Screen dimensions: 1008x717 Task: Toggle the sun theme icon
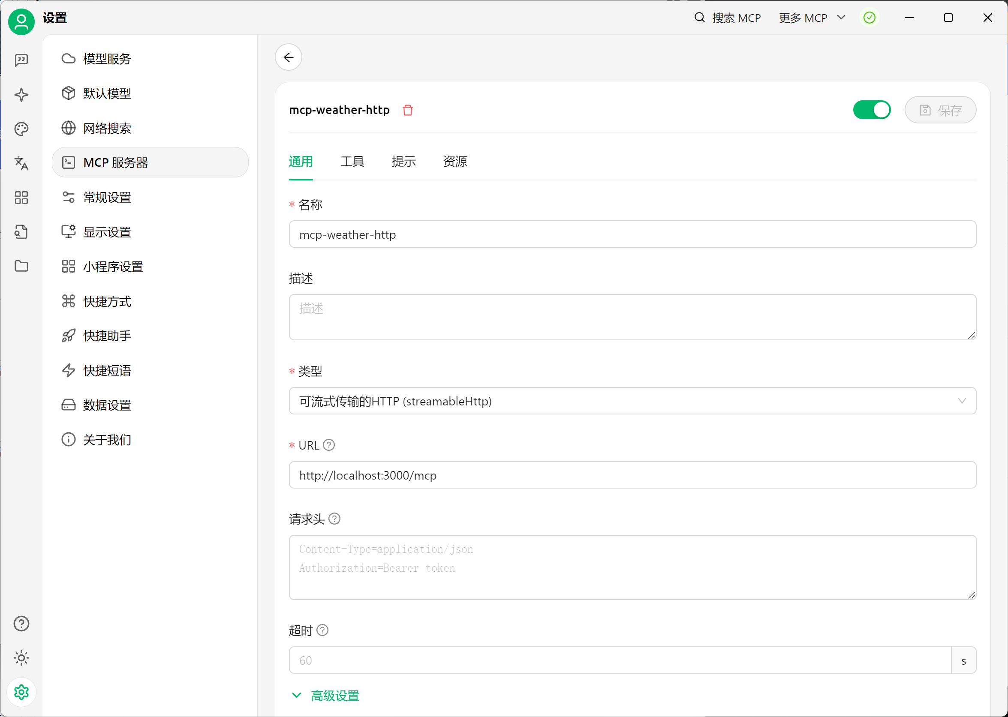point(21,658)
